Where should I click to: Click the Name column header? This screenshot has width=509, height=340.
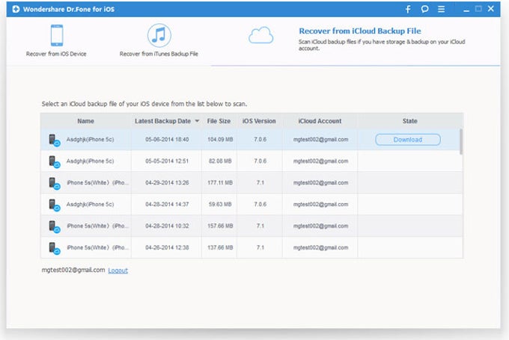85,121
